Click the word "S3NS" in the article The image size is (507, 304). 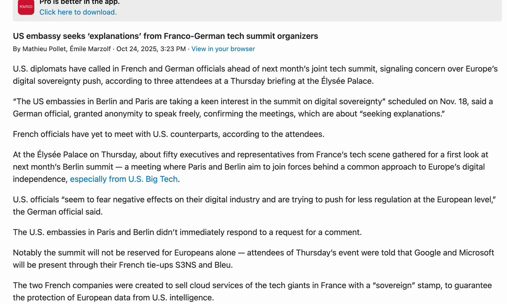tap(186, 265)
